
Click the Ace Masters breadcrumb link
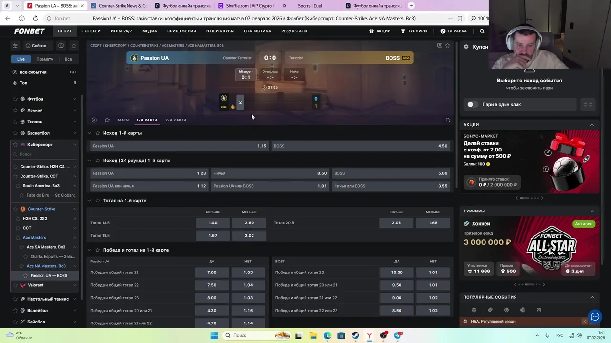[x=173, y=46]
